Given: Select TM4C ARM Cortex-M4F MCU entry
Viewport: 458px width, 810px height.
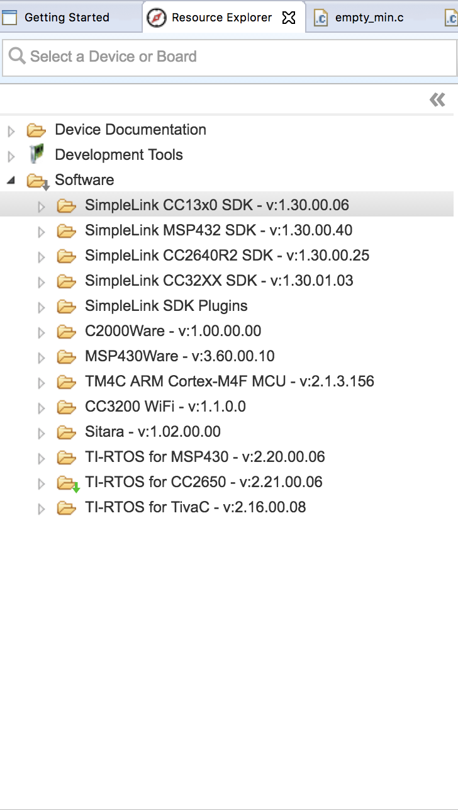Looking at the screenshot, I should click(230, 381).
